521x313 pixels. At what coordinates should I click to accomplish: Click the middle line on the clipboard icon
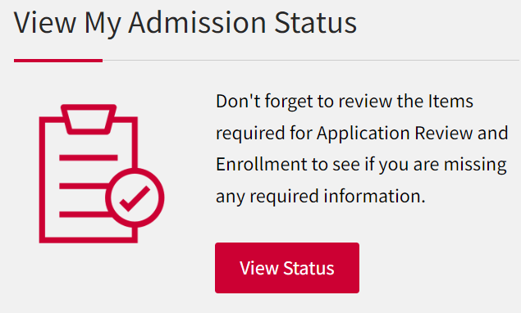pyautogui.click(x=84, y=186)
